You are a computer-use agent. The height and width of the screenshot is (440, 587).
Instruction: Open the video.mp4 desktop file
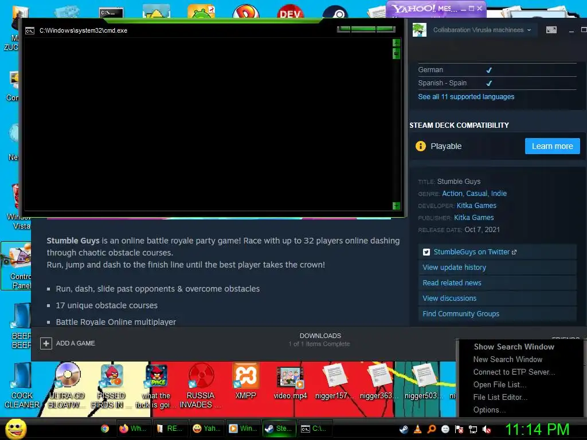[x=290, y=382]
